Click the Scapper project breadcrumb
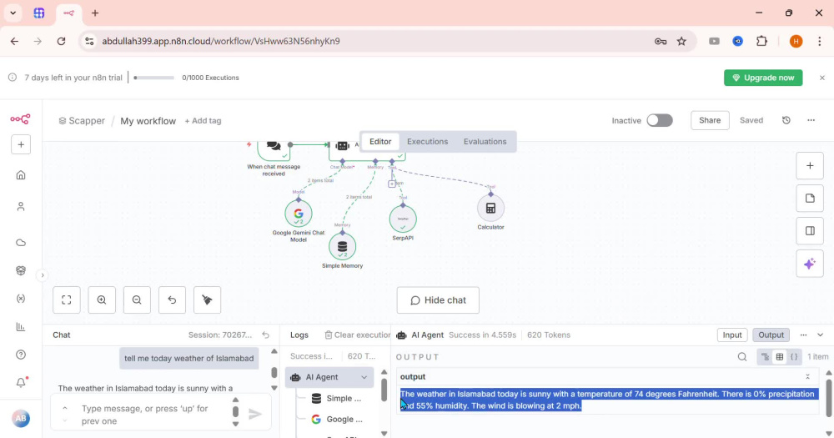This screenshot has width=834, height=438. [x=82, y=121]
